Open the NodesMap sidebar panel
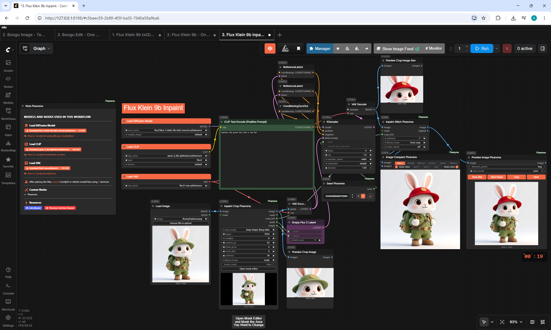Screen dimensions: 551x330 pos(8,146)
